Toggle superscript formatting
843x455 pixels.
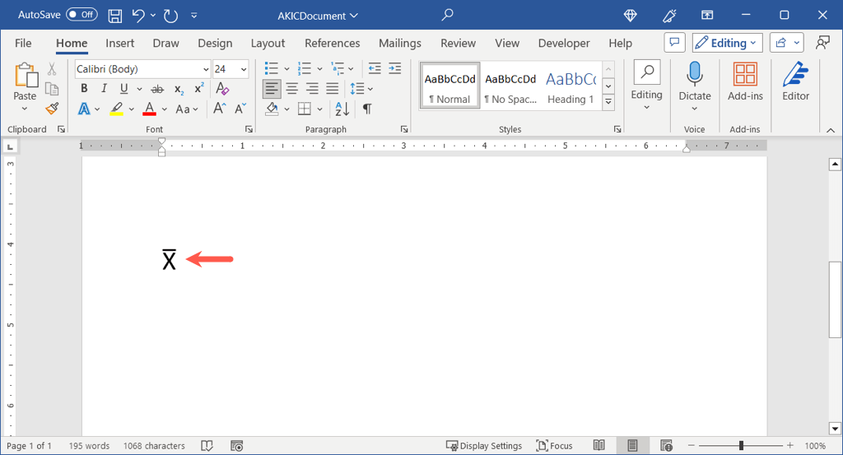[199, 89]
